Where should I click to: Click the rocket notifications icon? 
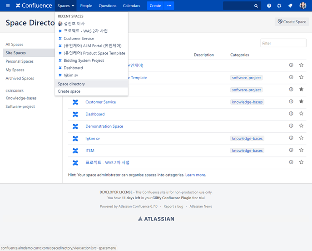[290, 6]
